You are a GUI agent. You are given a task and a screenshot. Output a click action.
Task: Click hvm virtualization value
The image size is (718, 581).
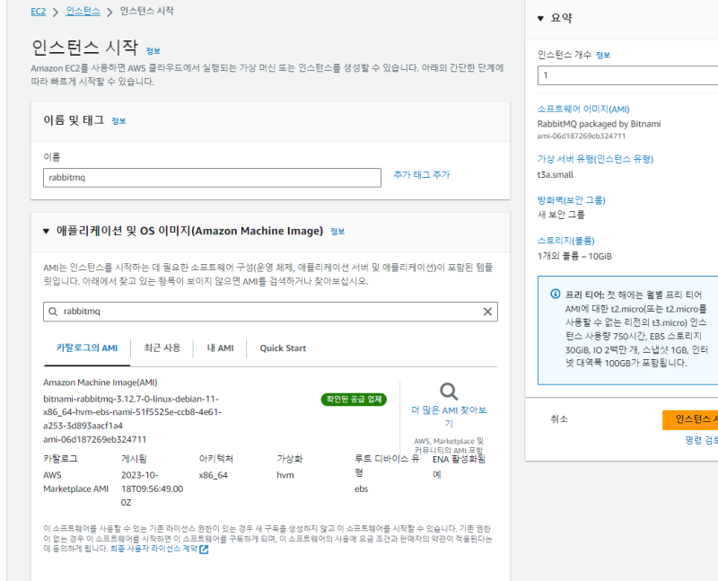pos(285,475)
